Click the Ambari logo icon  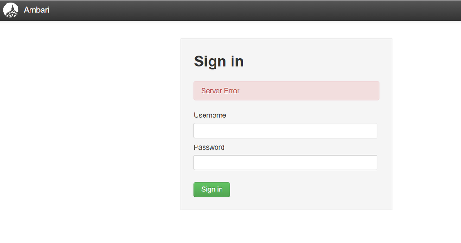coord(11,10)
